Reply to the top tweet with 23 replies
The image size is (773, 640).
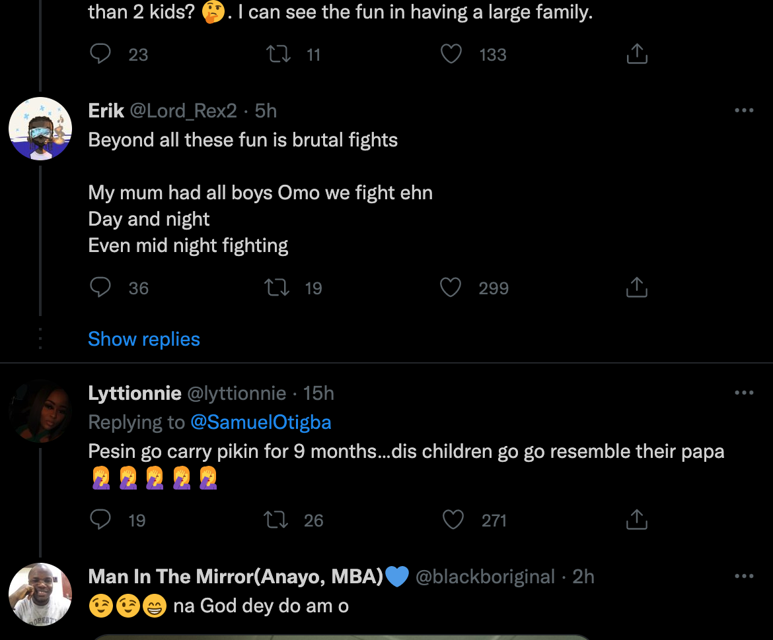tap(100, 54)
